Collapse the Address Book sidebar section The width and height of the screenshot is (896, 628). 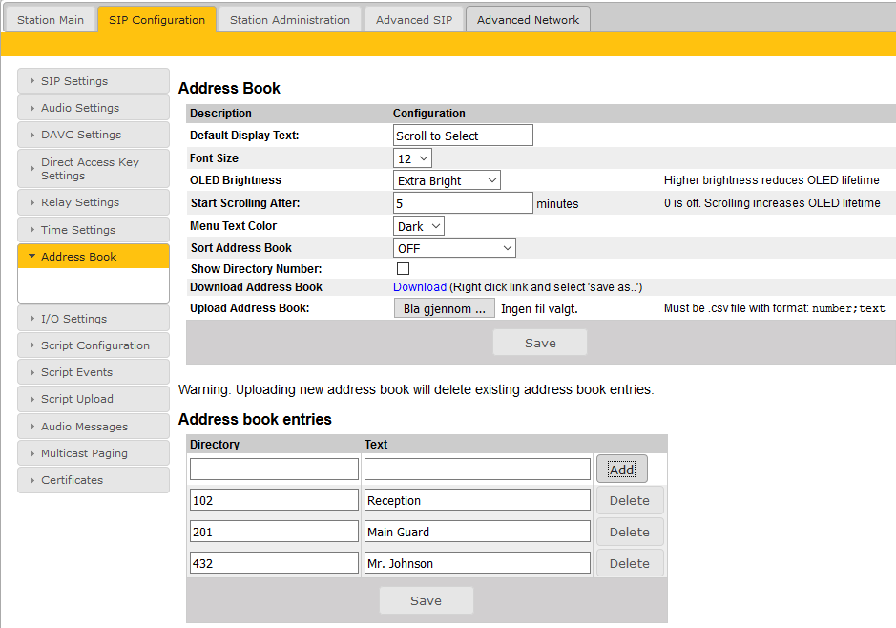tap(93, 257)
